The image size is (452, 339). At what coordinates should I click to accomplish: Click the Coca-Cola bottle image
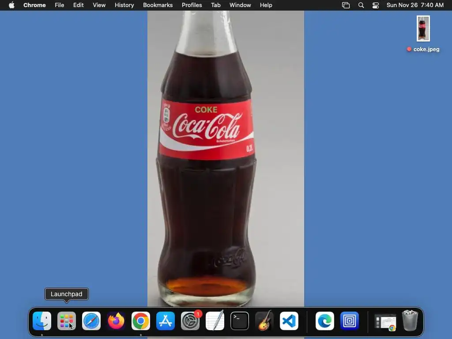[226, 158]
